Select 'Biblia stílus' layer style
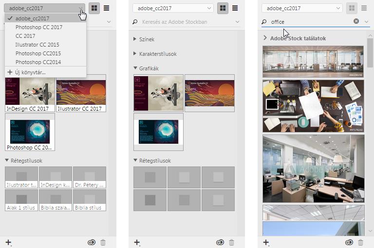 (90, 200)
